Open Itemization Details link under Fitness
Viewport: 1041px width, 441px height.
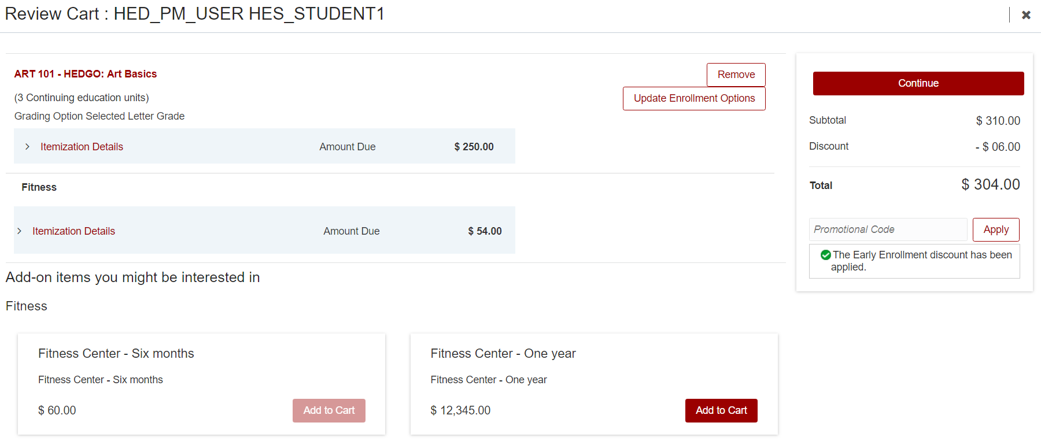(x=73, y=231)
